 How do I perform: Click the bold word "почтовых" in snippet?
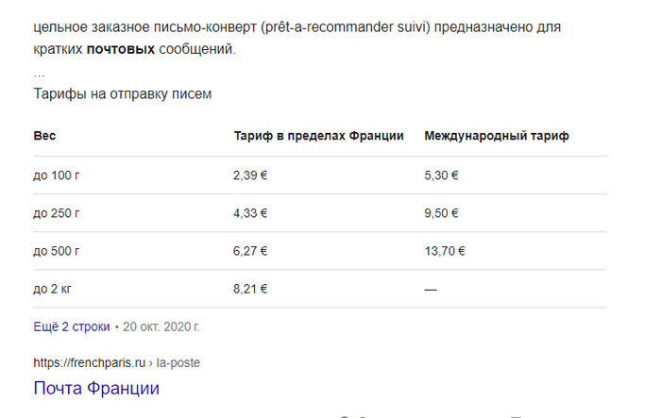point(121,49)
